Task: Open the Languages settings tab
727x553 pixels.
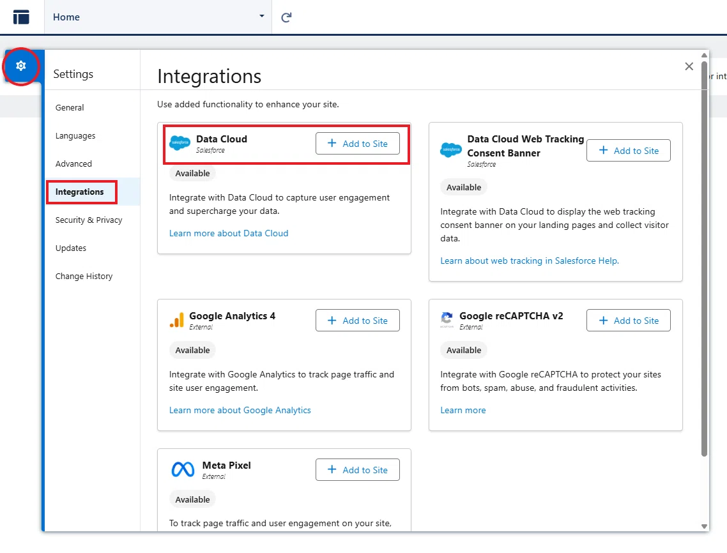Action: [x=75, y=136]
